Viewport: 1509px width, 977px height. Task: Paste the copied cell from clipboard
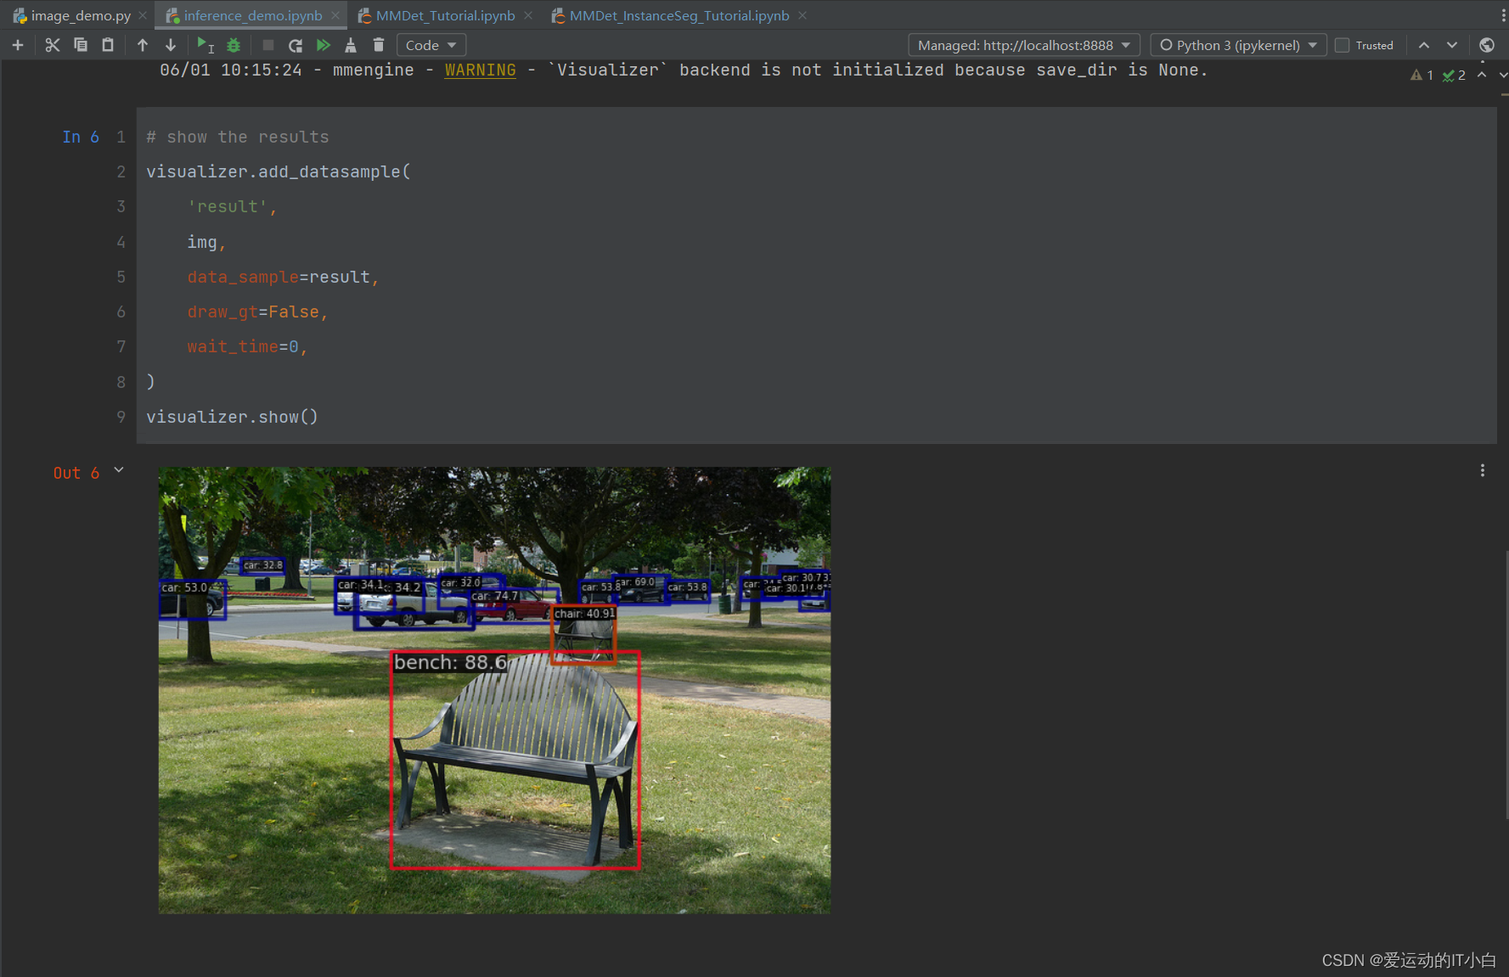108,45
